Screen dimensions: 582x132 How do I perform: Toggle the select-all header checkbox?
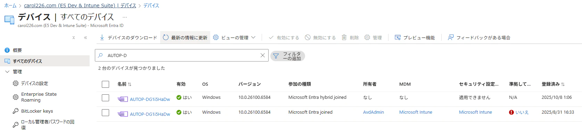[106, 84]
